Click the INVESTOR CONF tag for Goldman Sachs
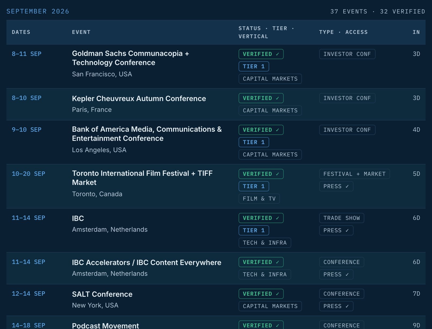The image size is (432, 329). pyautogui.click(x=347, y=54)
